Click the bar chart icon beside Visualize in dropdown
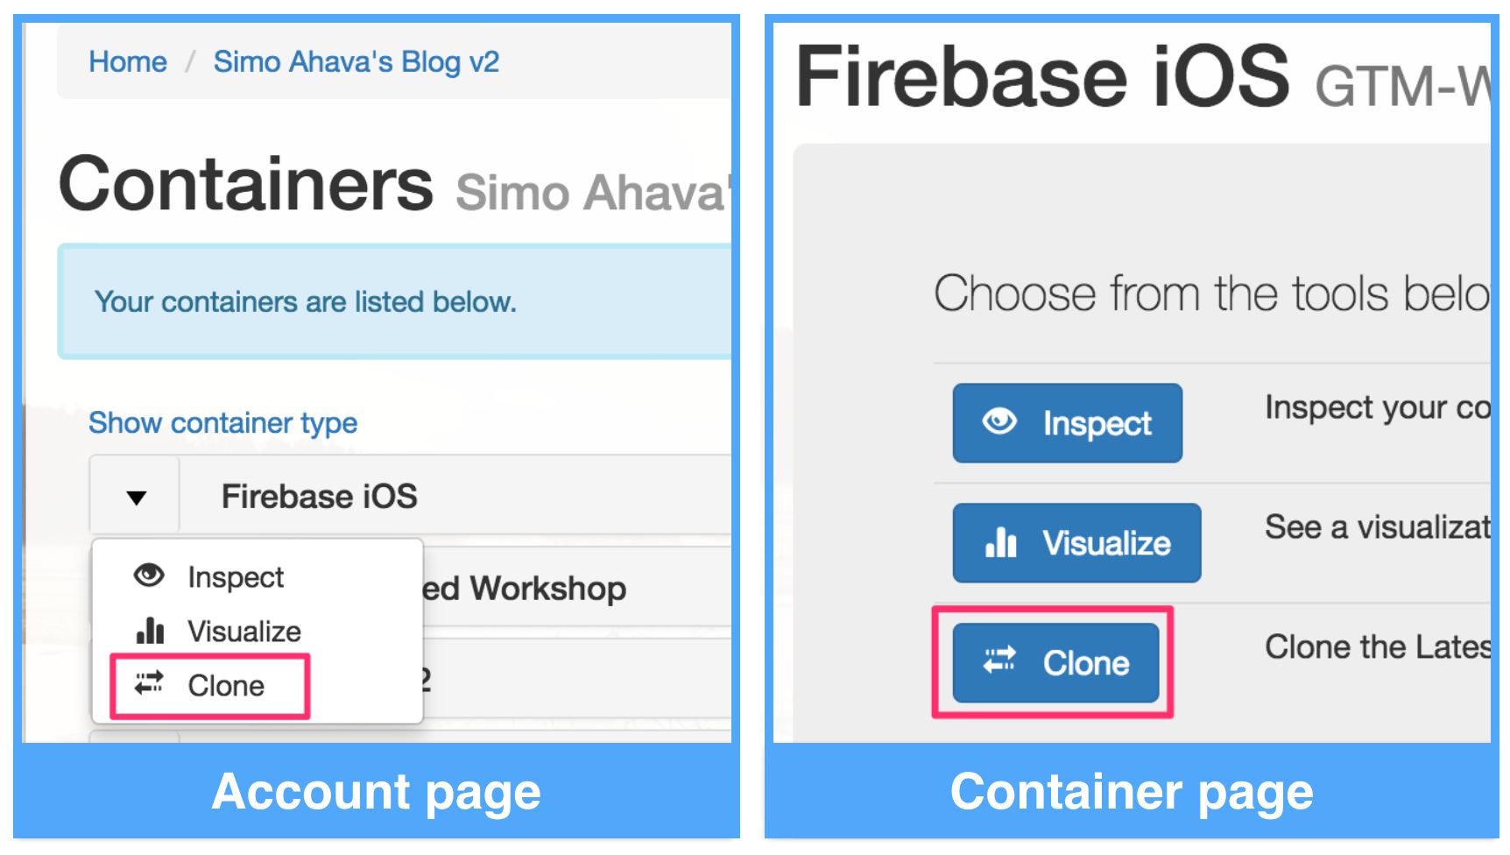This screenshot has height=855, width=1510. 150,630
